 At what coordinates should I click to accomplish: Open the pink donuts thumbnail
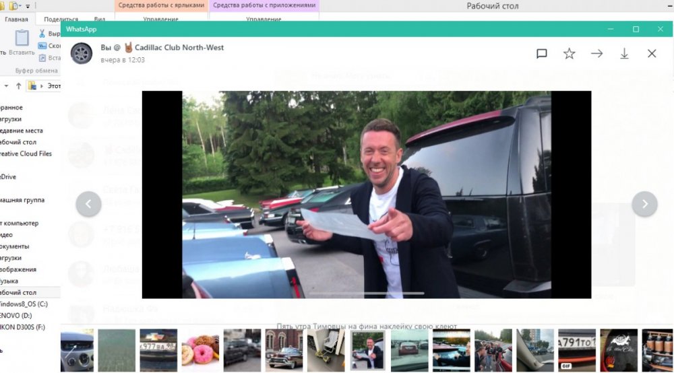[x=200, y=349]
